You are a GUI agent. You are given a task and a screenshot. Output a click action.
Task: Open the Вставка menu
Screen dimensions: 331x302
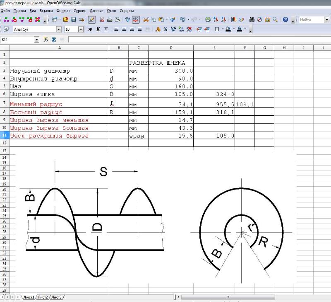tap(46, 11)
